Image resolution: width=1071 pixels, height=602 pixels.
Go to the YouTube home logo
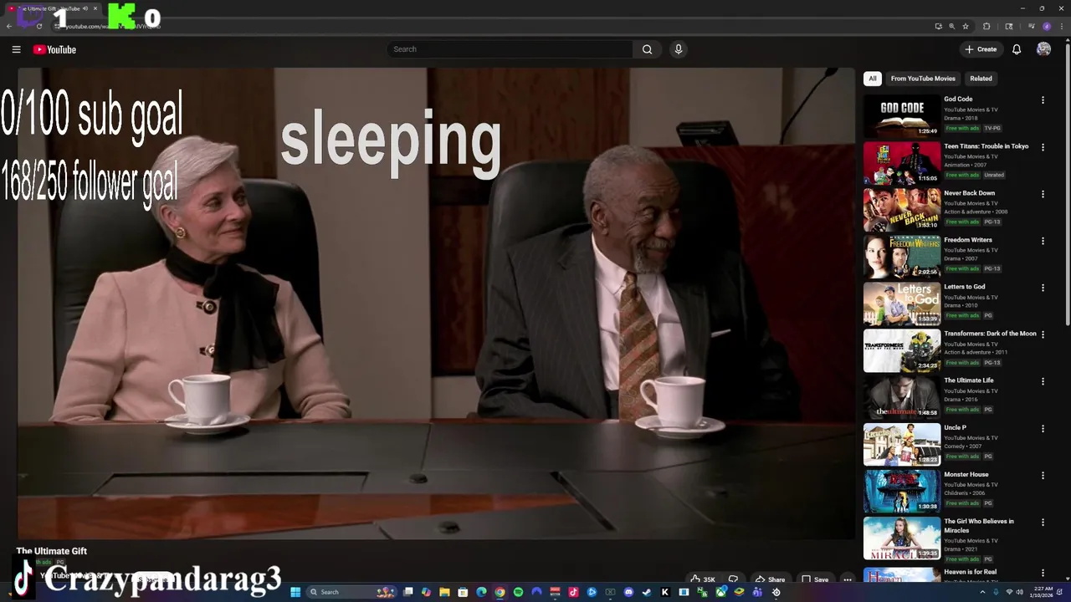(54, 49)
